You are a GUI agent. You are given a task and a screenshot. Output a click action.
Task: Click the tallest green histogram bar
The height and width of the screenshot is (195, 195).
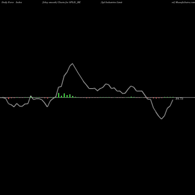(58, 95)
